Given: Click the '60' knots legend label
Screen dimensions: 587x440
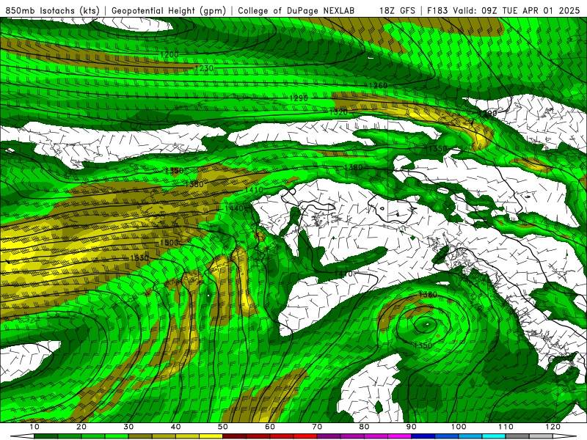Looking at the screenshot, I should pos(270,427).
